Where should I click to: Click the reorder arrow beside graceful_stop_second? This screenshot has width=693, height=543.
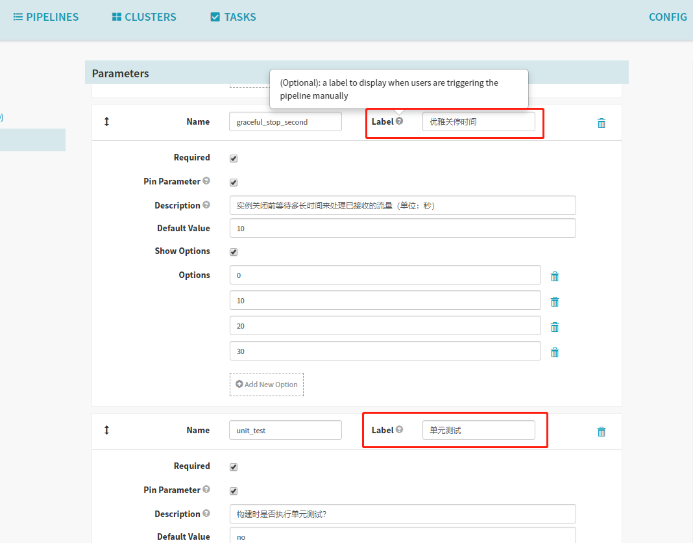coord(106,121)
